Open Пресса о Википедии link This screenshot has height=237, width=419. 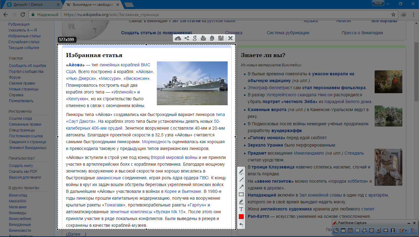362,33
